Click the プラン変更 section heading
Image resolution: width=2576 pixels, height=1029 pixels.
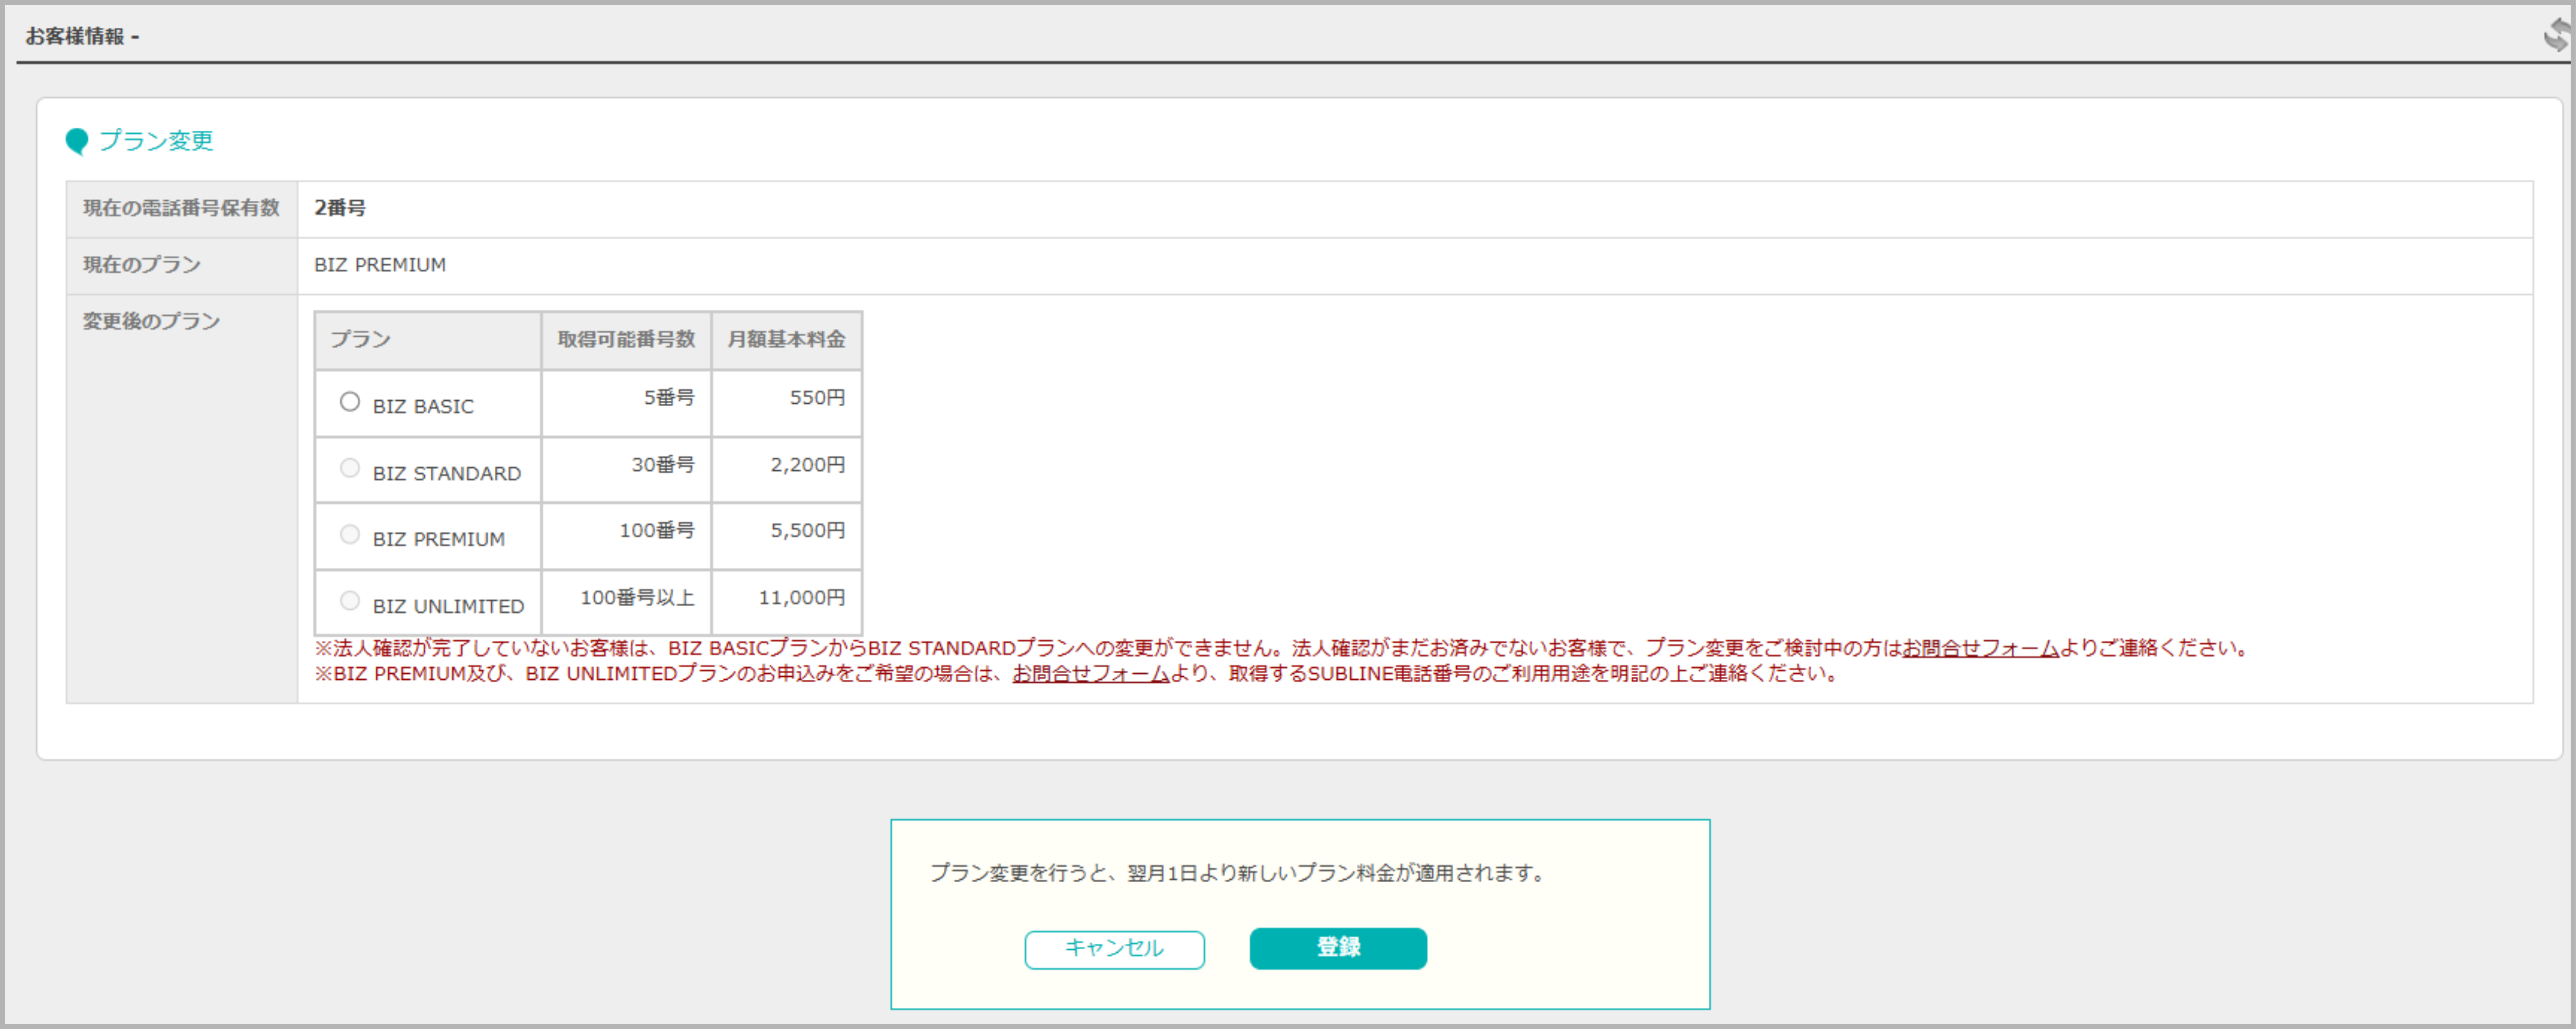tap(156, 141)
